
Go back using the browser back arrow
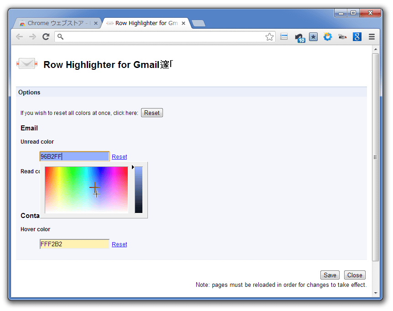(x=19, y=37)
